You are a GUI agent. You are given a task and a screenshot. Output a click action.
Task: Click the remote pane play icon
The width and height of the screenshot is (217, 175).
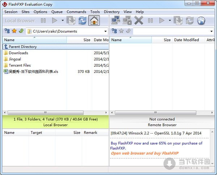[162, 21]
